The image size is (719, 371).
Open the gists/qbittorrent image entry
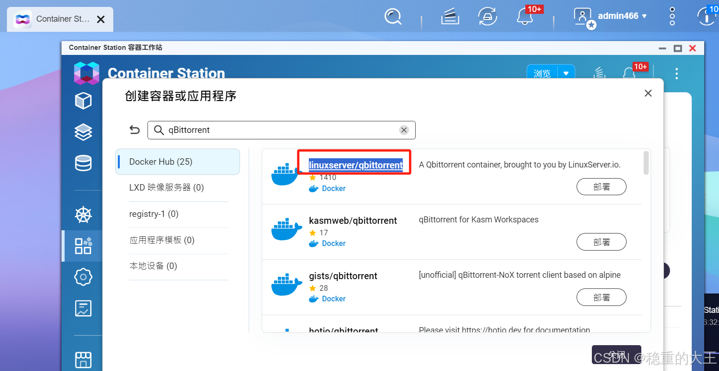343,276
